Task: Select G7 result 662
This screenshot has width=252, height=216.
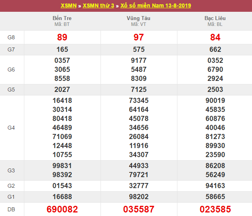Action: pos(215,49)
